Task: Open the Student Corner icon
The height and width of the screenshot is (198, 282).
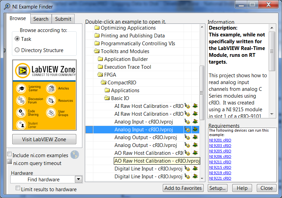Action: (21, 125)
